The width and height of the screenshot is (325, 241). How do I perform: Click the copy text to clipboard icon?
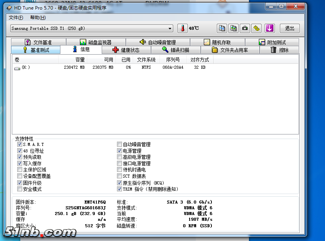point(222,28)
